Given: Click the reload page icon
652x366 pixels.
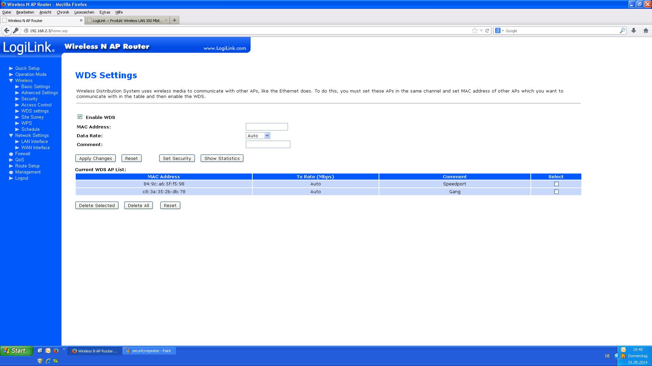Looking at the screenshot, I should click(x=487, y=30).
